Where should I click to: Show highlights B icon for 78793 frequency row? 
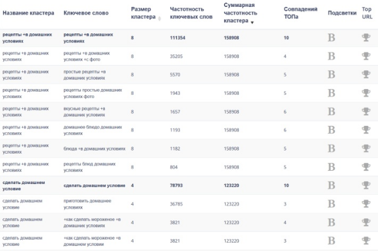click(331, 185)
